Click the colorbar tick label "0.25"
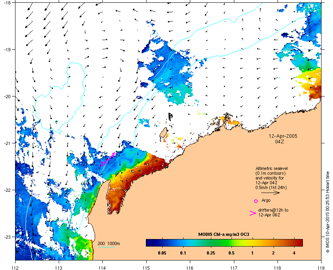This screenshot has width=333, height=270. pos(211,253)
